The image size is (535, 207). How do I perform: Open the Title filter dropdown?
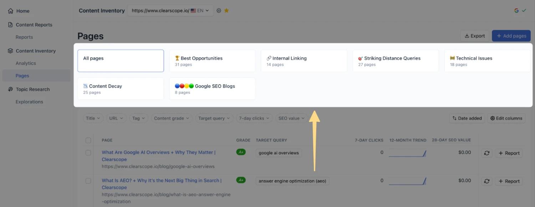(x=93, y=118)
